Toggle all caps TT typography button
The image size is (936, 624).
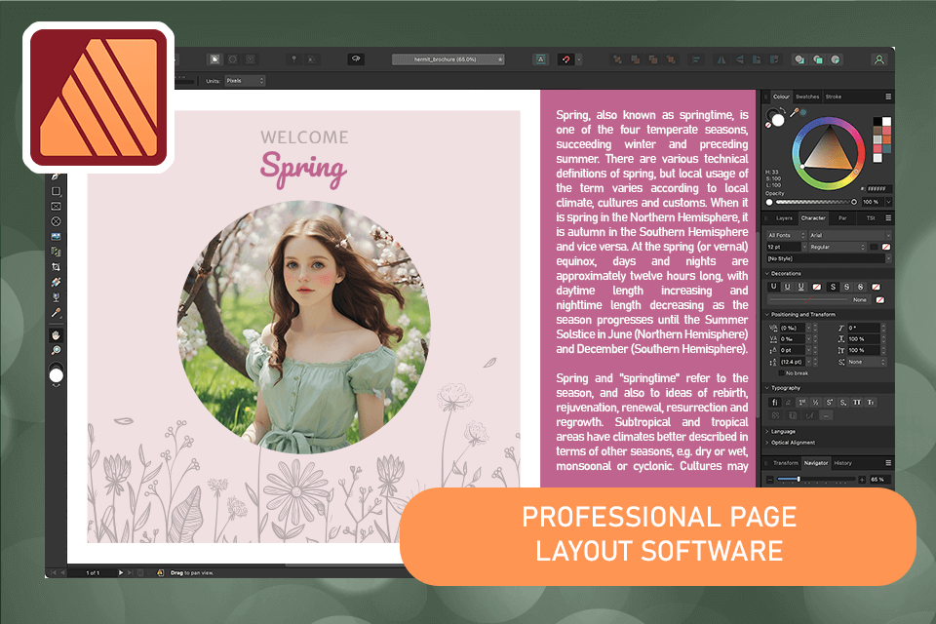(857, 403)
